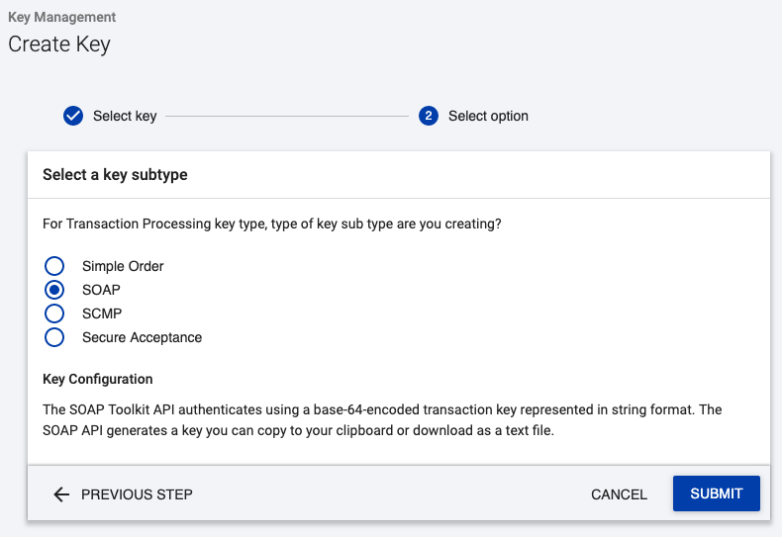782x537 pixels.
Task: Click the Select option step label
Action: pos(488,116)
